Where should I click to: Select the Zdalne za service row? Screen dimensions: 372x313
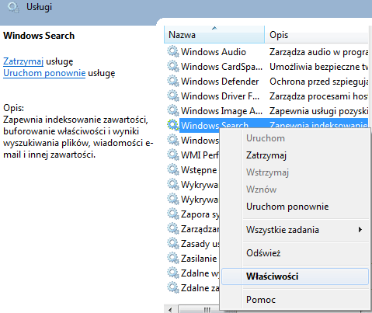[x=200, y=288]
